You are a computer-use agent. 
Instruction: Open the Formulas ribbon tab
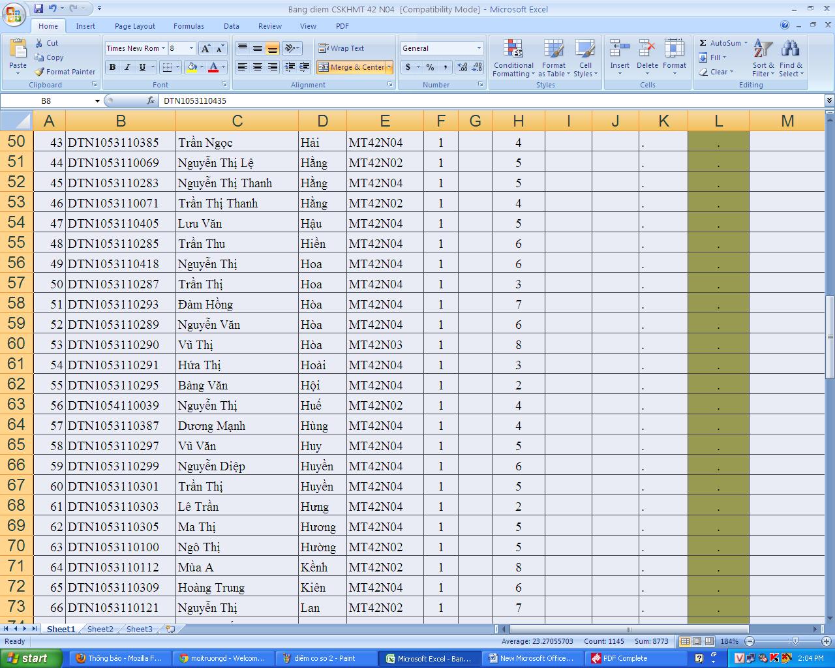pos(189,26)
